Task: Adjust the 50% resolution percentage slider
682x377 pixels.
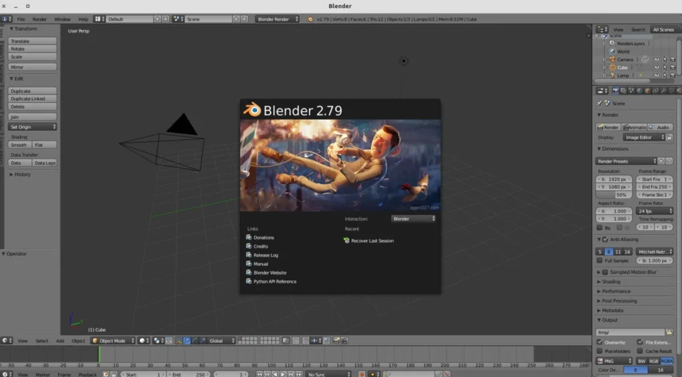Action: [613, 195]
